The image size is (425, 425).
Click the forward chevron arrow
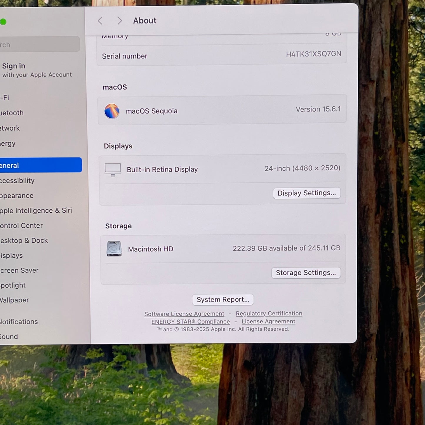119,21
